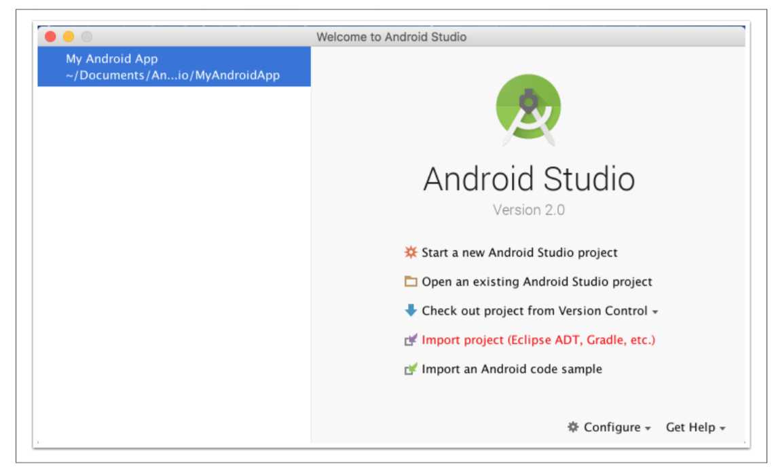Check out project from Version Control

click(534, 311)
